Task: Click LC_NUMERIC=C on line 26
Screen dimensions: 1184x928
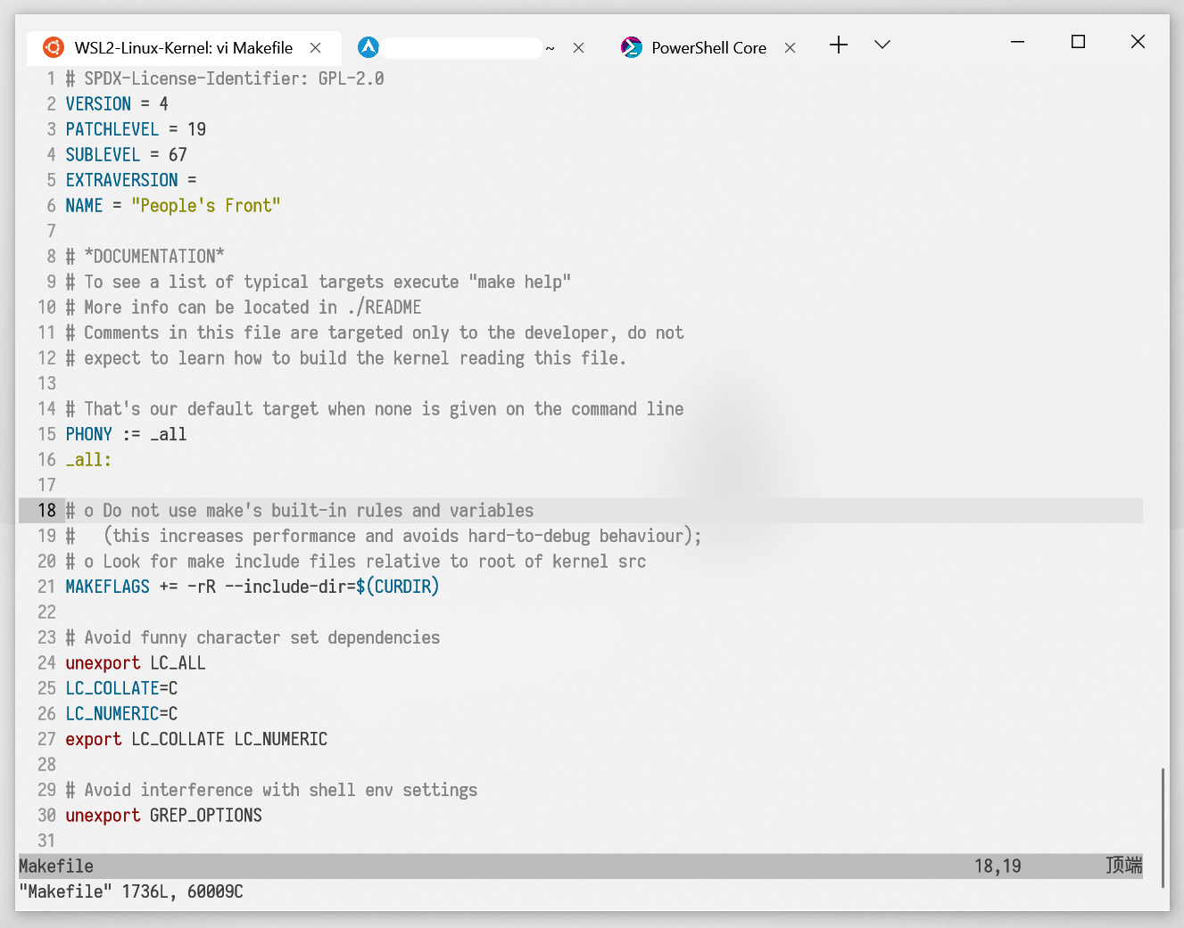Action: click(121, 714)
